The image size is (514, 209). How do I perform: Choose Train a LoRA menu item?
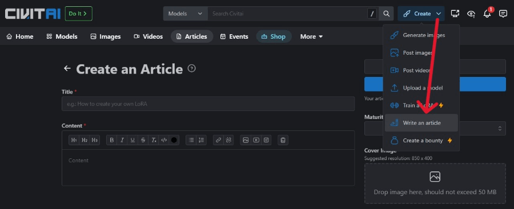coord(421,105)
